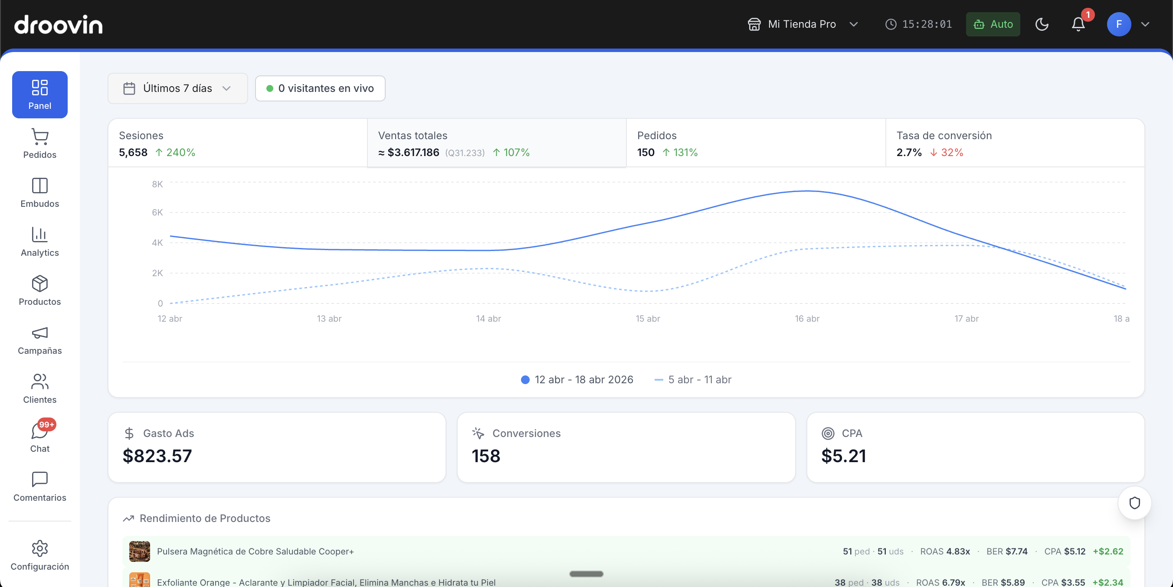Select the Clientes sidebar icon
This screenshot has height=587, width=1173.
coord(39,388)
